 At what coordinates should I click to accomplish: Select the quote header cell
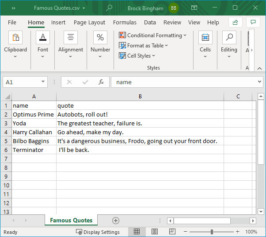pyautogui.click(x=140, y=106)
